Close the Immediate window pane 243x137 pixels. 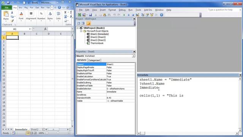coord(240,75)
